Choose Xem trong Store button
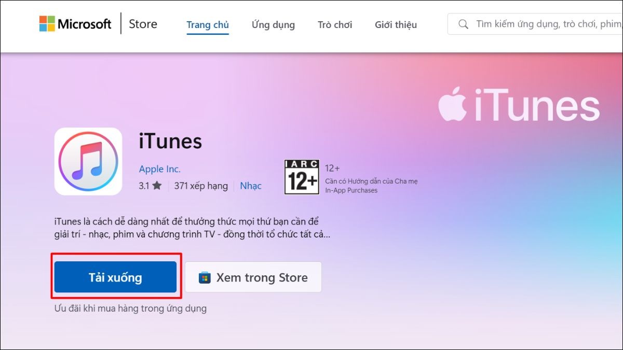The width and height of the screenshot is (623, 350). pos(253,277)
